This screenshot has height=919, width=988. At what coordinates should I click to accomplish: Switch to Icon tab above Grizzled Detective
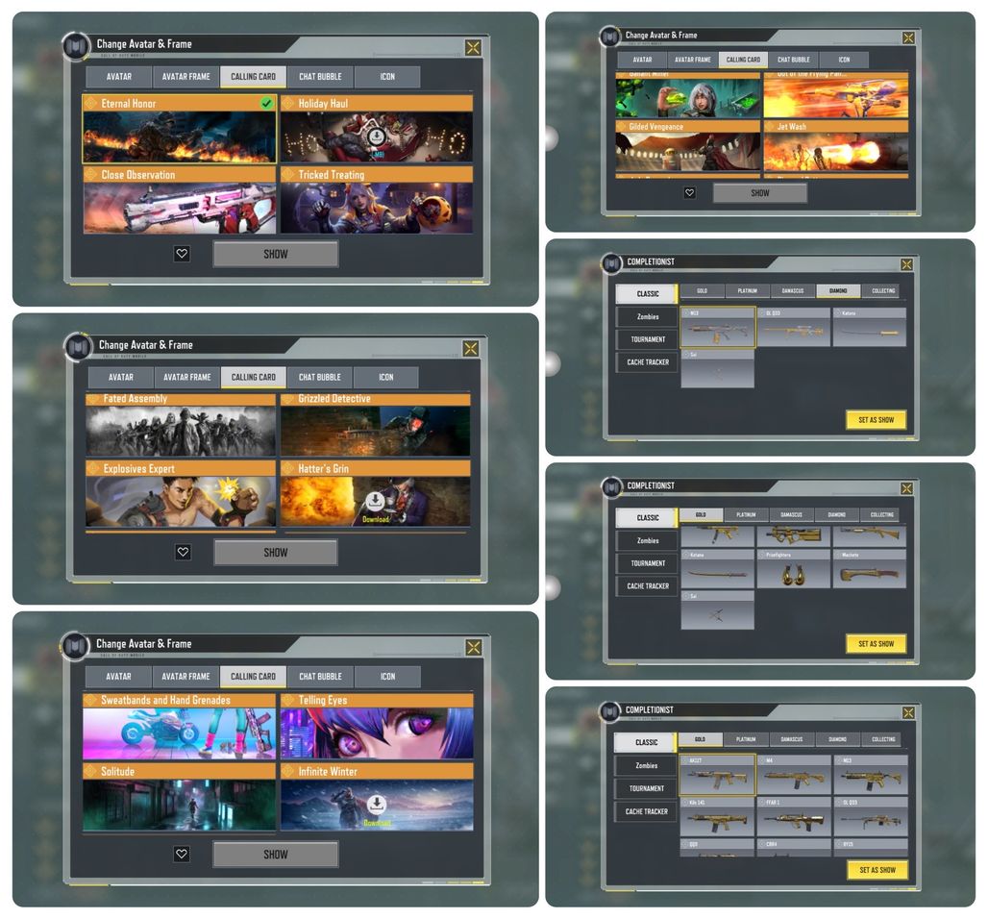[386, 377]
